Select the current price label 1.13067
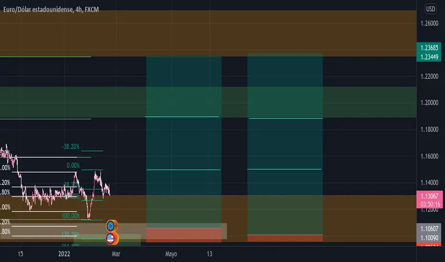Screen dimensions: 445x262 point(429,196)
